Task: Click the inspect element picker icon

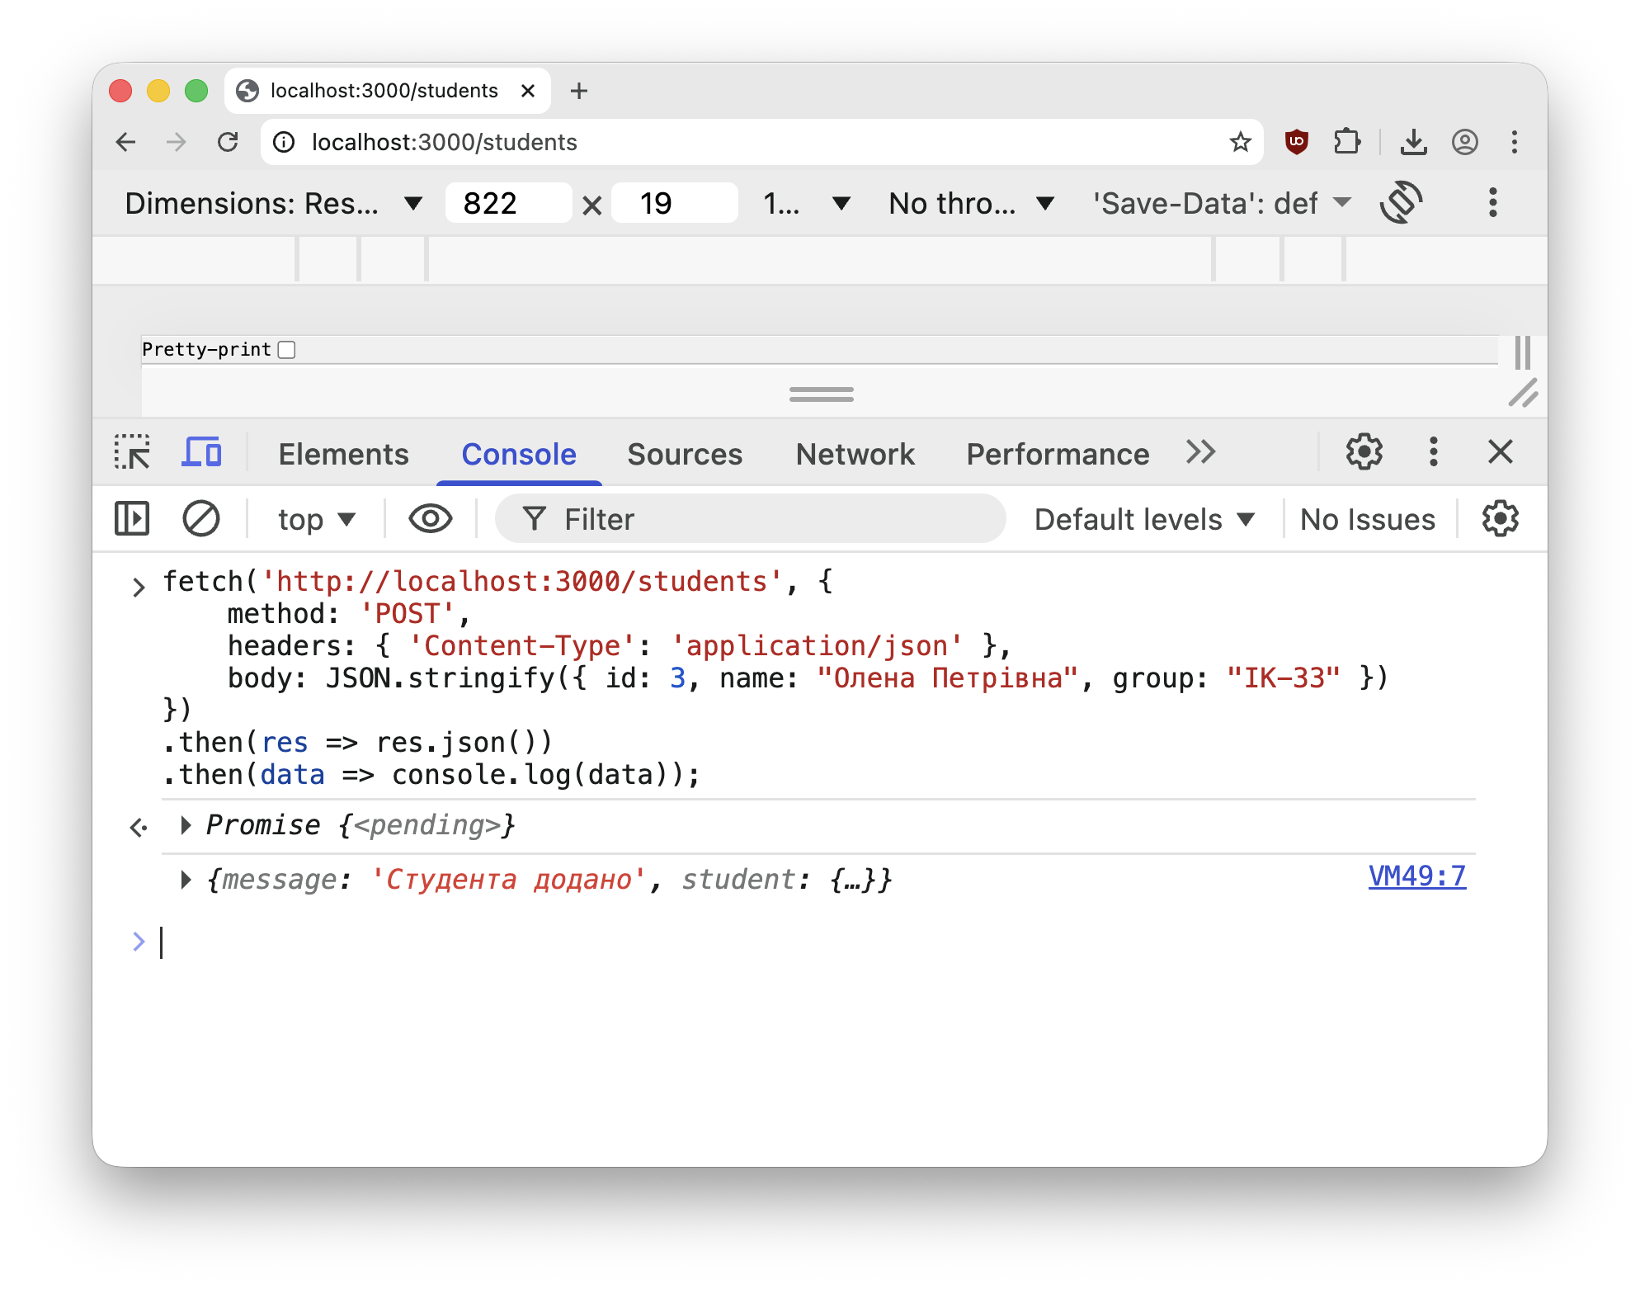Action: coord(132,452)
